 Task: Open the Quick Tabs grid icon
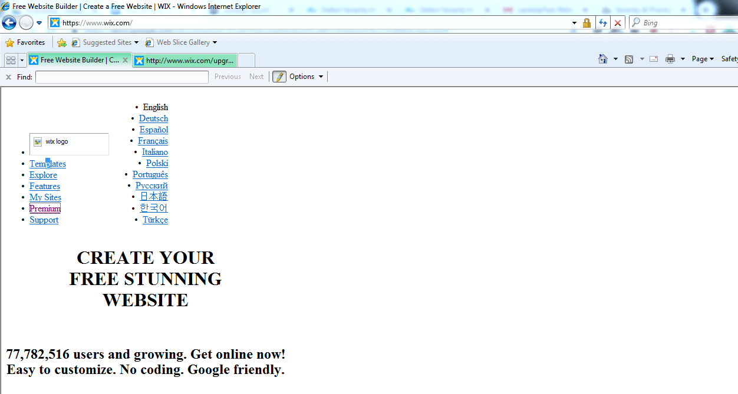(11, 60)
